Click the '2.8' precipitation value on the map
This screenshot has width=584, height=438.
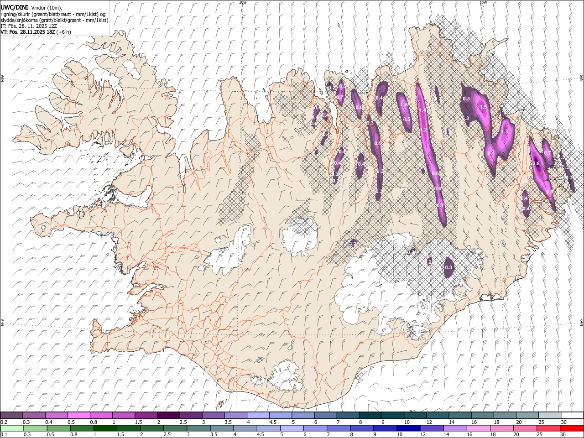pos(537,164)
